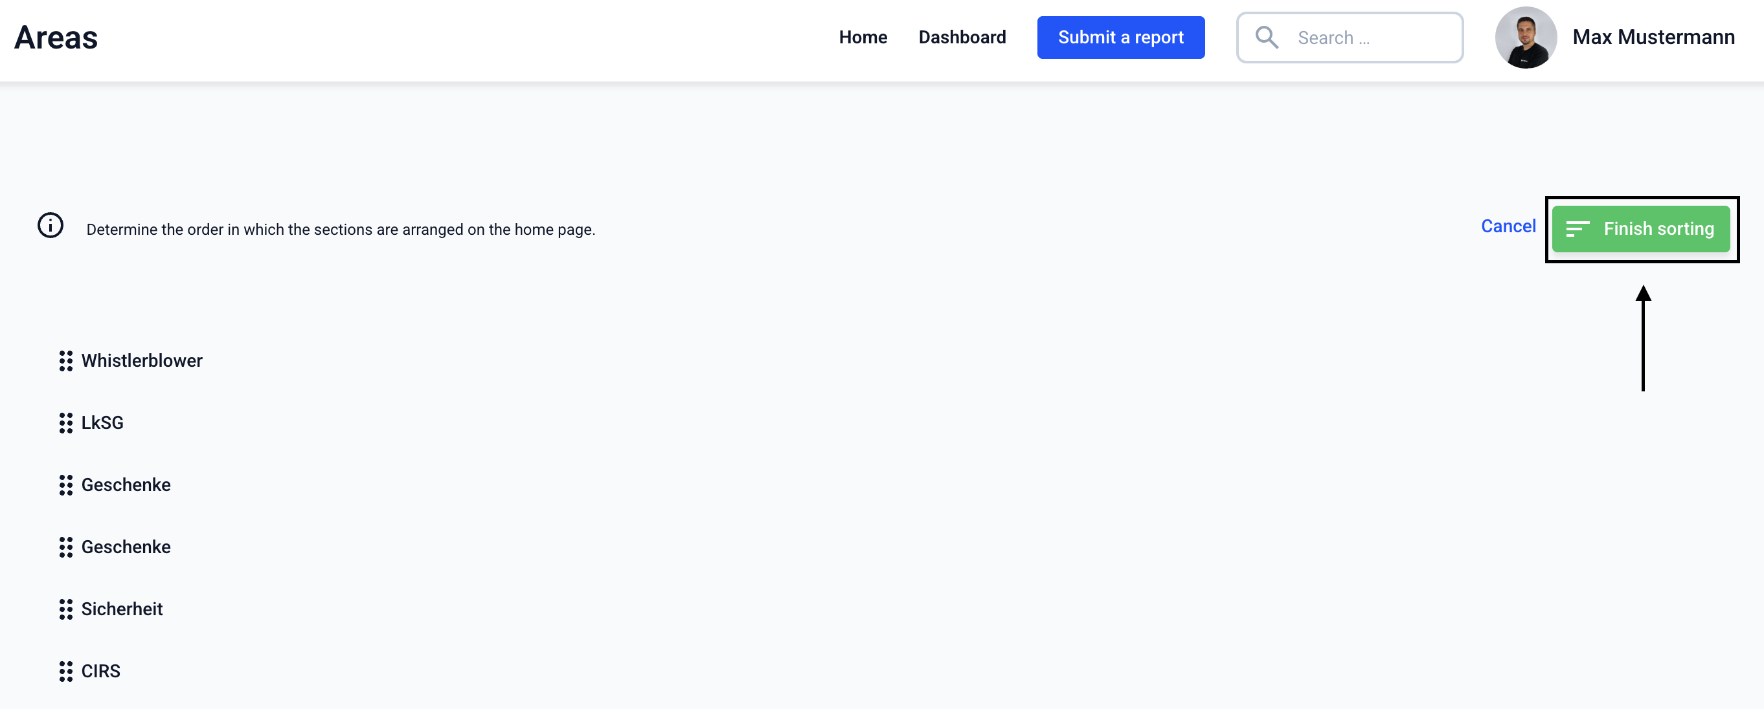
Task: Click Max Mustermann's profile avatar
Action: [x=1525, y=38]
